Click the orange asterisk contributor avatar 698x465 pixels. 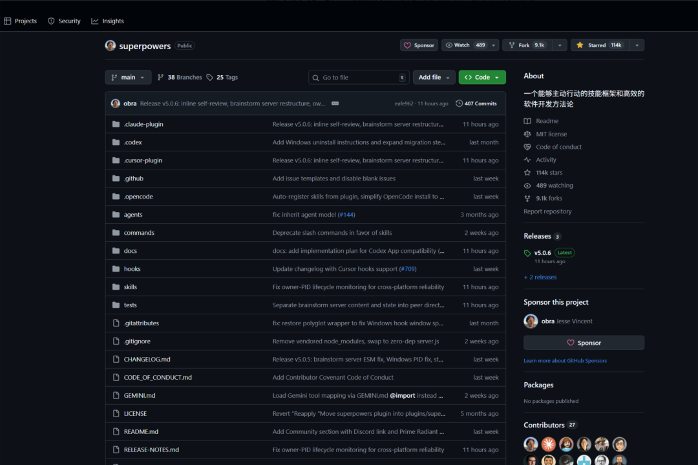click(x=549, y=444)
